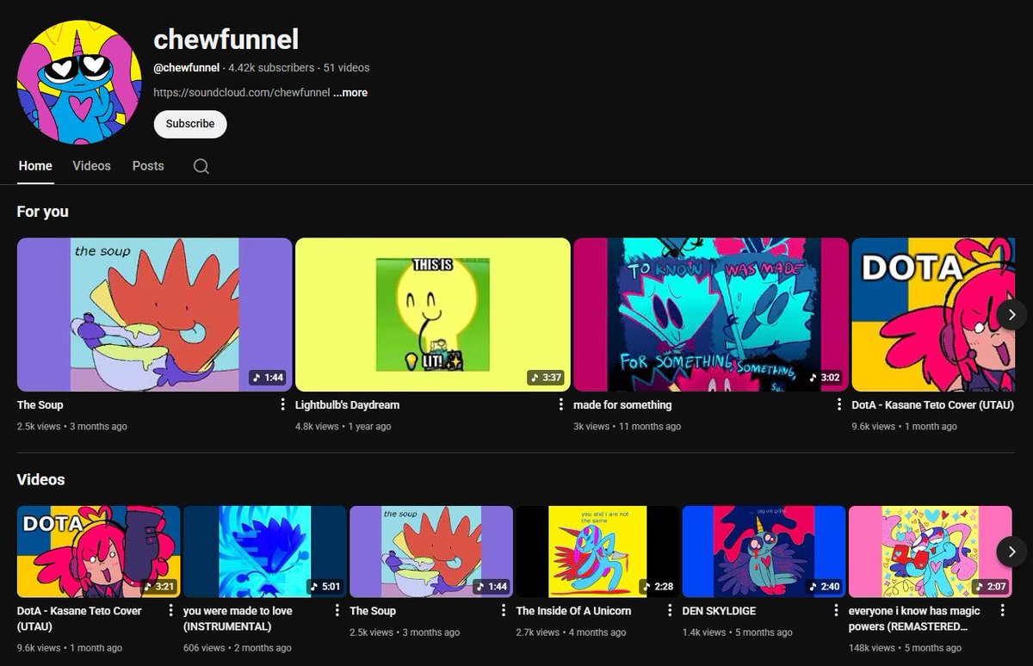Click 2.7k views • 4 months ago text
The height and width of the screenshot is (666, 1033).
tap(572, 633)
